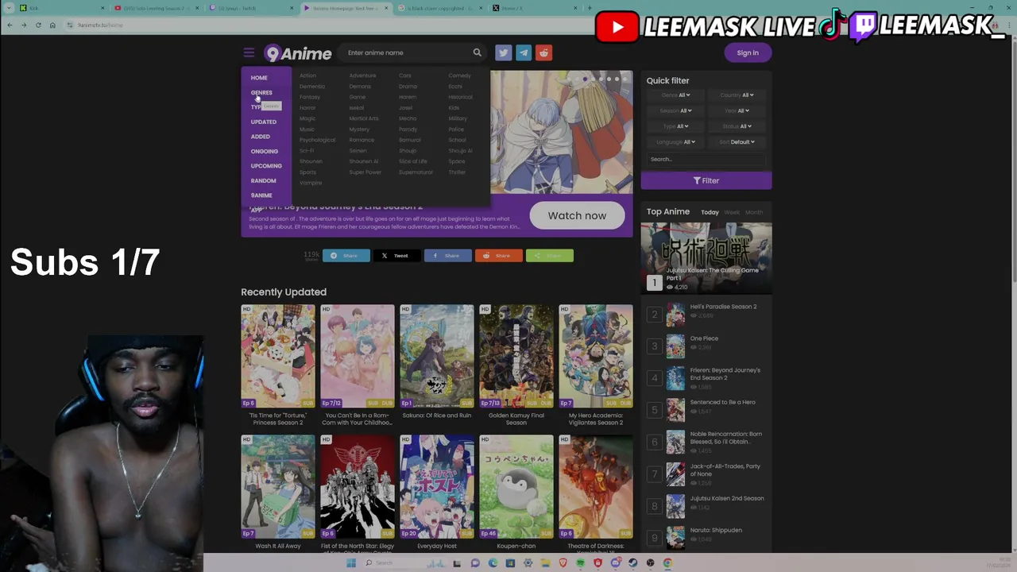Select ONGOING in the side menu
Image resolution: width=1017 pixels, height=572 pixels.
(x=265, y=152)
